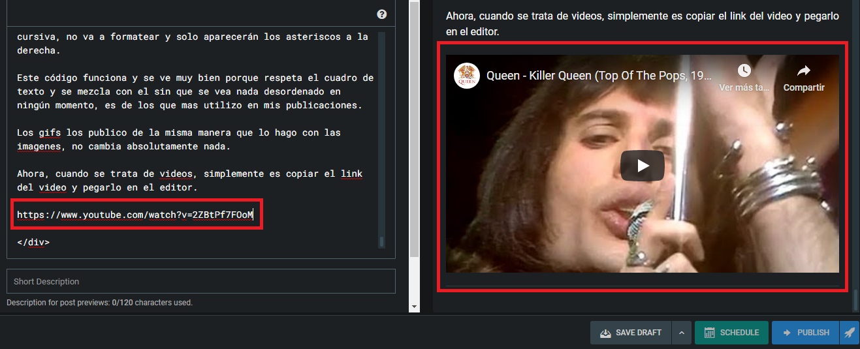Image resolution: width=860 pixels, height=349 pixels.
Task: Click the Publish button
Action: pos(805,333)
